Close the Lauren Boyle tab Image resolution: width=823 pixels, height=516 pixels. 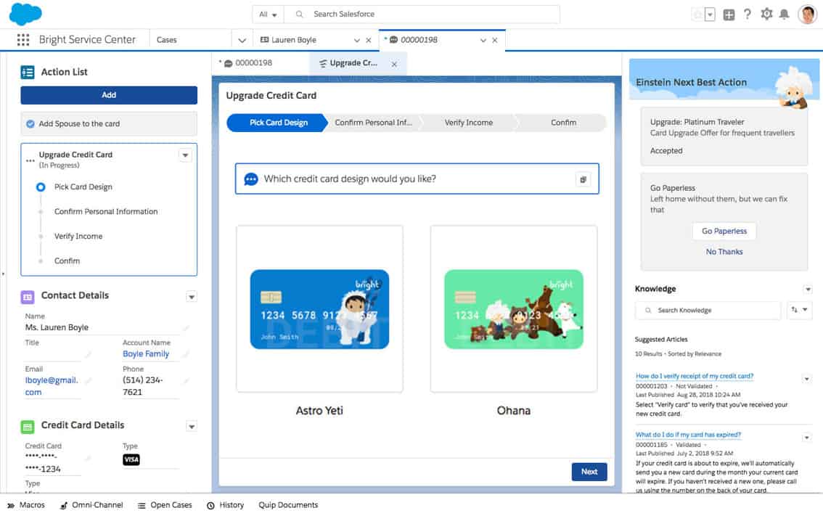(x=369, y=40)
